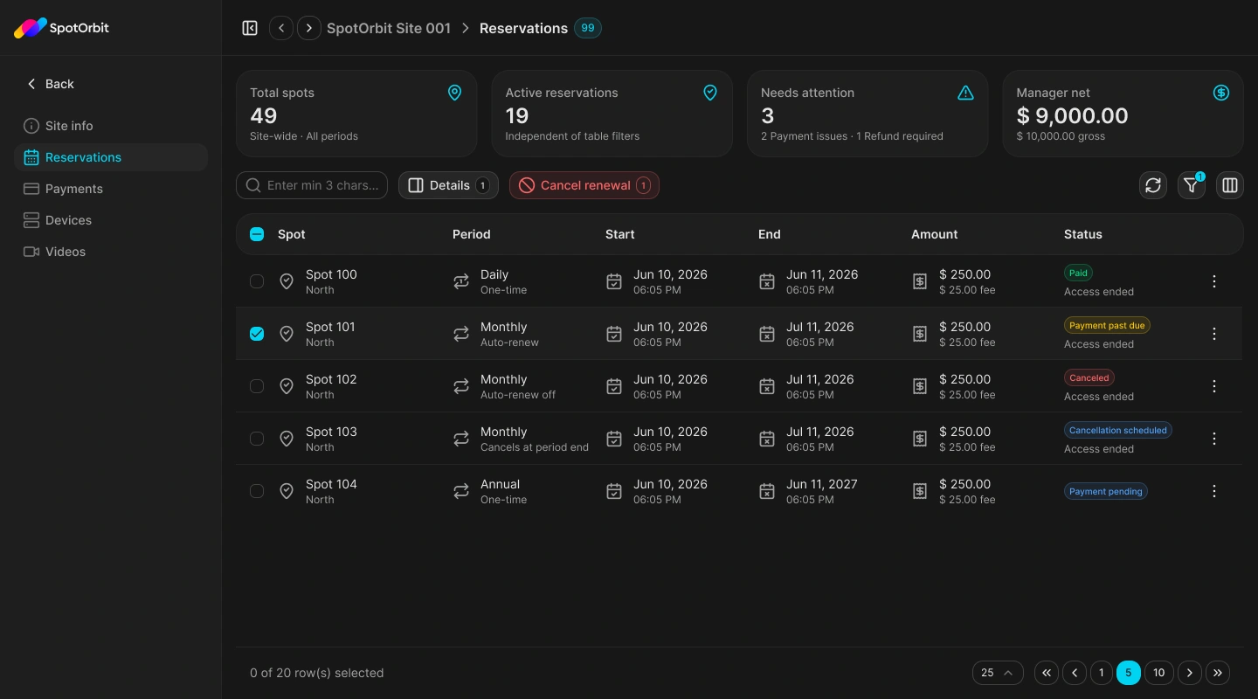The height and width of the screenshot is (699, 1258).
Task: Click the Details button
Action: click(x=448, y=185)
